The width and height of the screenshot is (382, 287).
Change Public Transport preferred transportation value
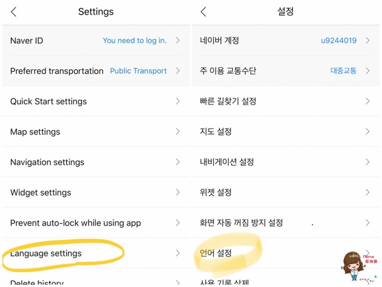pyautogui.click(x=138, y=71)
